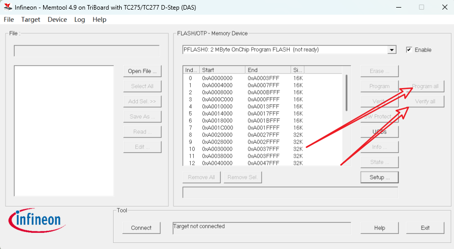Select sector row with start 0xA001C000
This screenshot has width=454, height=249.
(263, 128)
